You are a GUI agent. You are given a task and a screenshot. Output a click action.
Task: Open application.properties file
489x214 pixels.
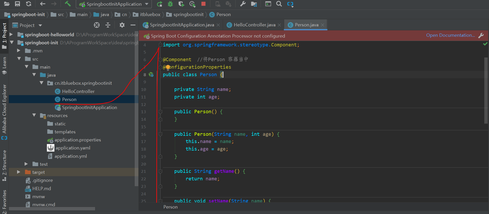pos(77,140)
